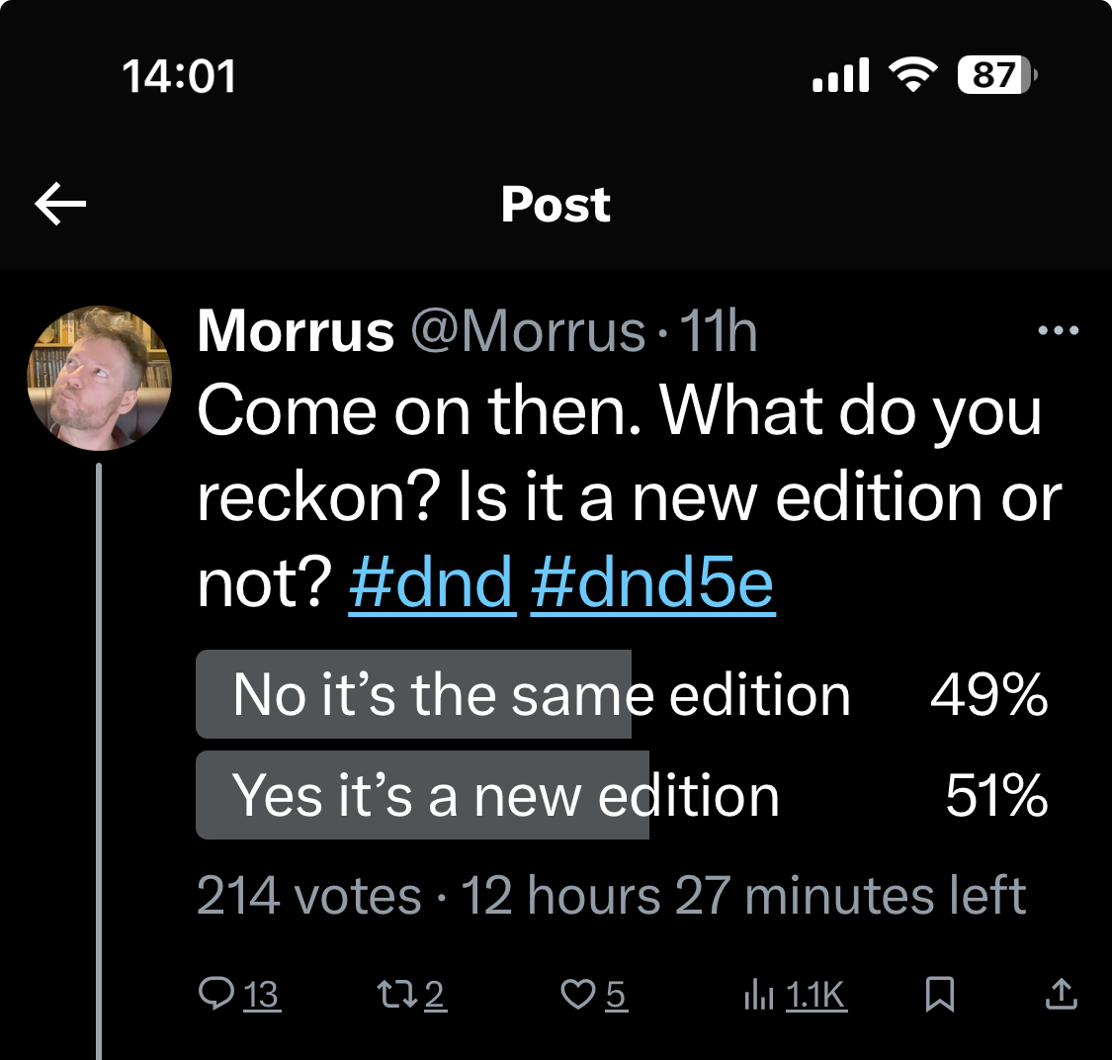
Task: Tap the share upload icon
Action: (x=1061, y=993)
